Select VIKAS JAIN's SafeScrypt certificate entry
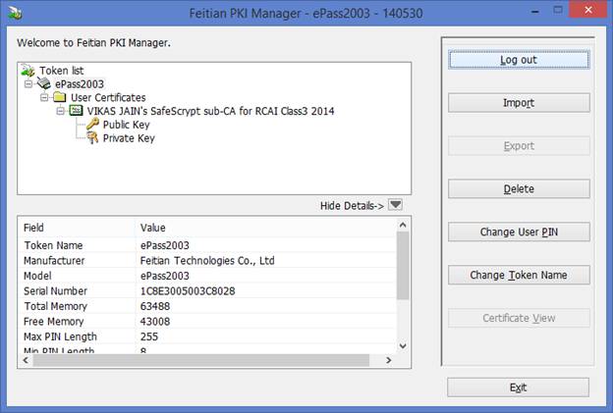613x413 pixels. (210, 111)
